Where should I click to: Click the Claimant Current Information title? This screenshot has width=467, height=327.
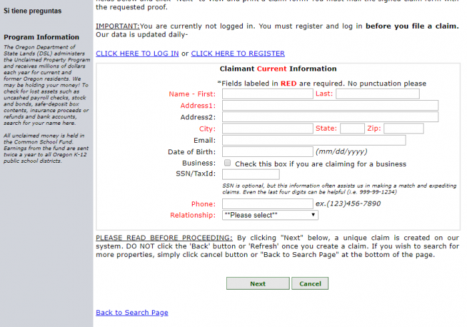pos(278,69)
